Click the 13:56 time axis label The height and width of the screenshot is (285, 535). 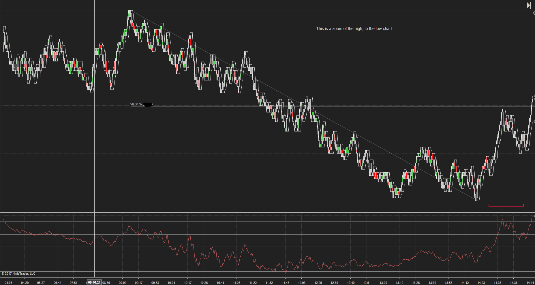pyautogui.click(x=448, y=283)
